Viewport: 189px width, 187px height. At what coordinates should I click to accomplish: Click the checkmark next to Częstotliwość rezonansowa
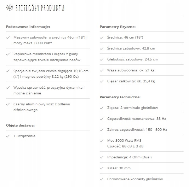[x=102, y=119]
